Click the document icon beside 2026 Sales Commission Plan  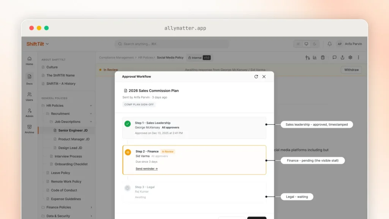125,90
